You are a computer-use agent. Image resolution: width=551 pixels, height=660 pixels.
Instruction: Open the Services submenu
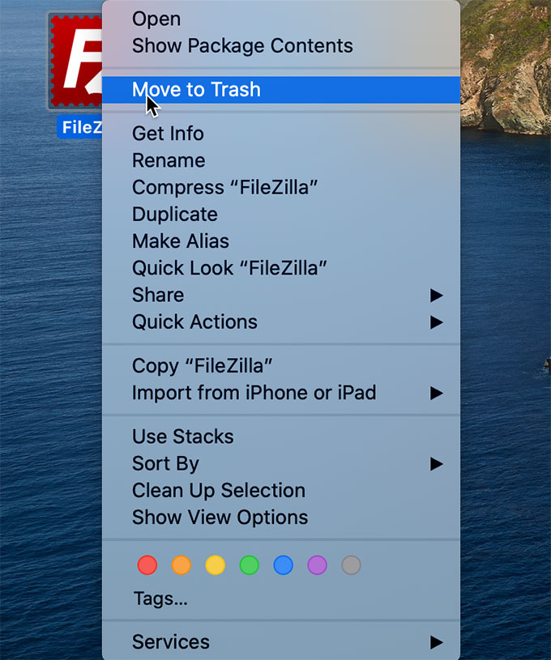(281, 642)
